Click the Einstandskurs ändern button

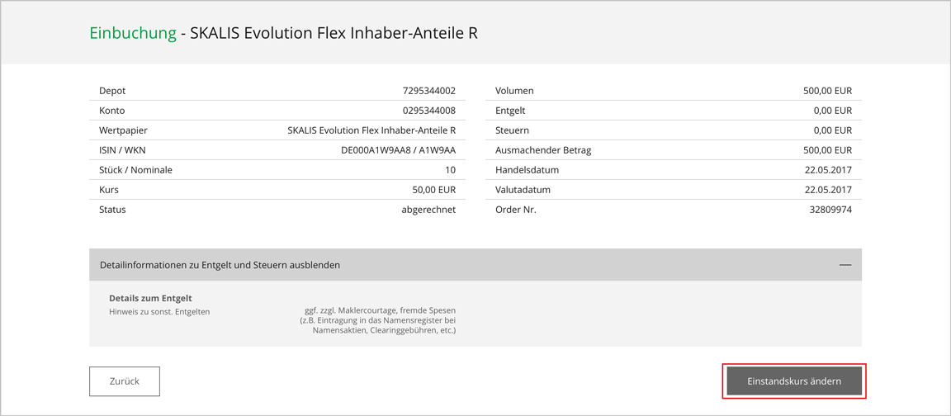pos(794,381)
